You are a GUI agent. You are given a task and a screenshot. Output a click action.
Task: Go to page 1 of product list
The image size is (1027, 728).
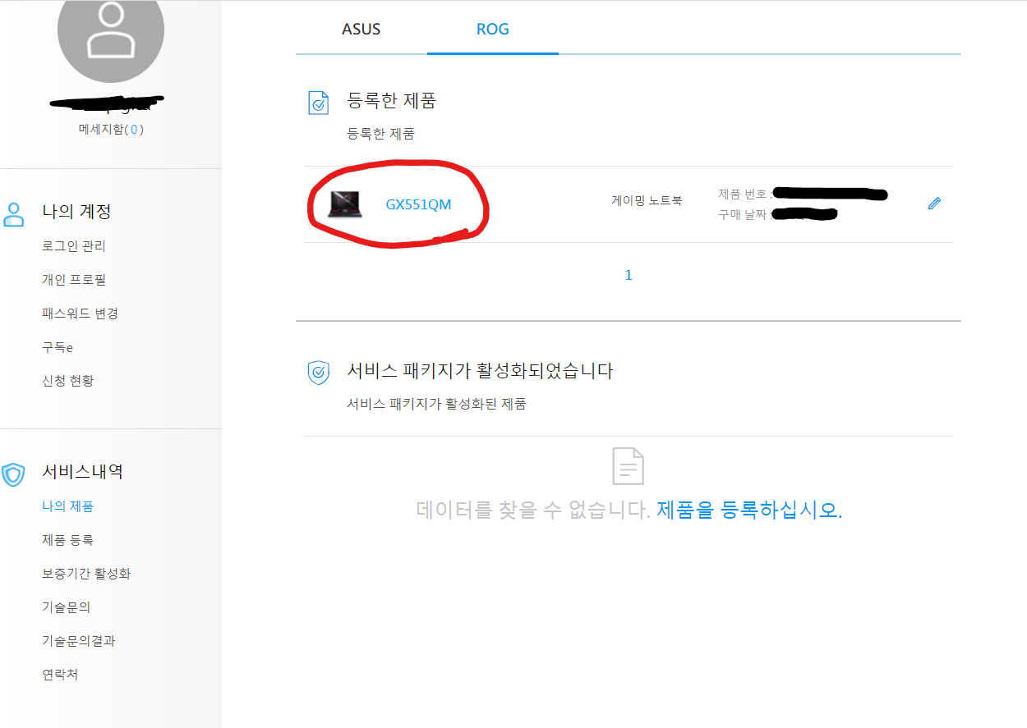(629, 275)
